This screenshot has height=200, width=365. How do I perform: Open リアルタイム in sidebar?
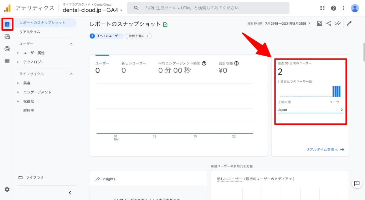[30, 32]
